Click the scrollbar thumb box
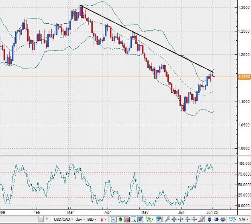The height and width of the screenshot is (224, 251). pos(41,219)
